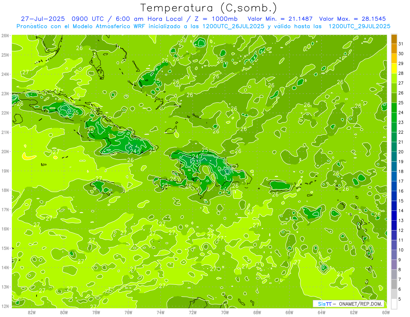Click the 24N latitude axis label
The height and width of the screenshot is (317, 410).
coord(5,74)
